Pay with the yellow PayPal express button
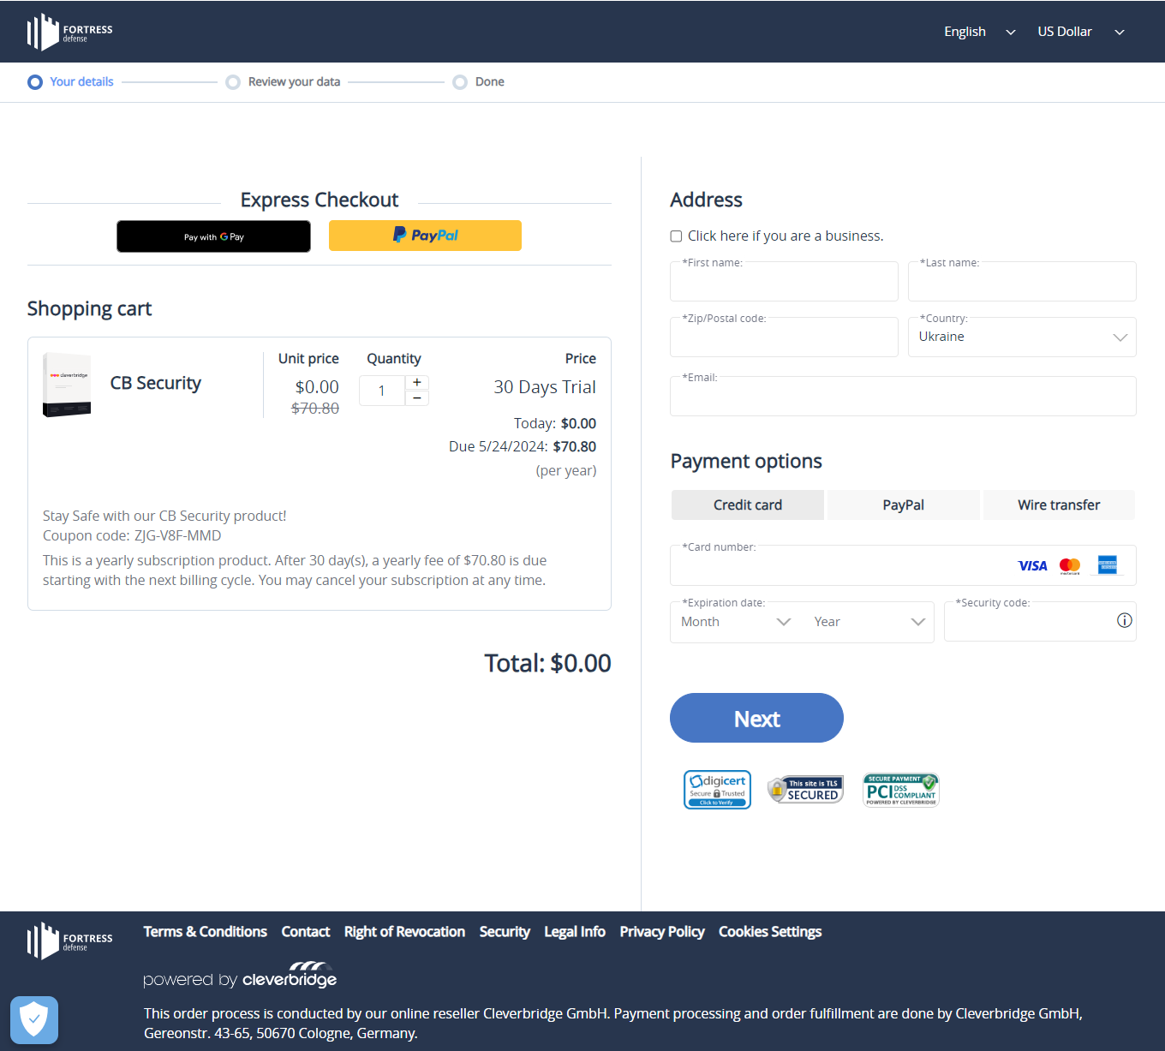 tap(425, 236)
